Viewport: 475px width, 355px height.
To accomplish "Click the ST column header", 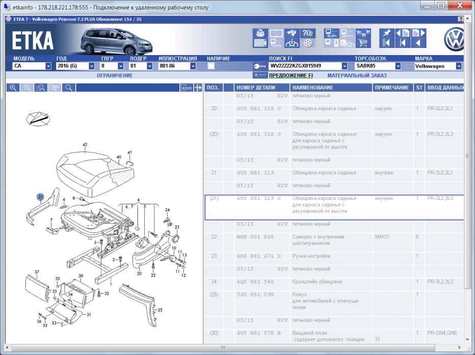I will coord(419,88).
